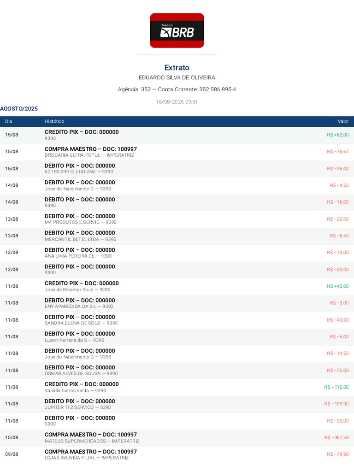
Task: Click "LOJAS AVENIDA FILIAL — IMPERATRIZ" description
Action: click(86, 458)
